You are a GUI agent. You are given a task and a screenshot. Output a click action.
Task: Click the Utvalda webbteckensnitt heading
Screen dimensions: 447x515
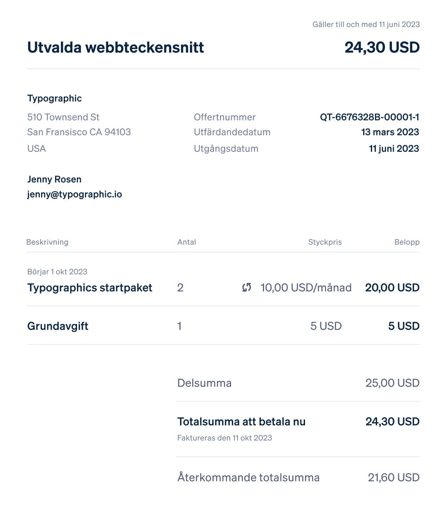(115, 48)
